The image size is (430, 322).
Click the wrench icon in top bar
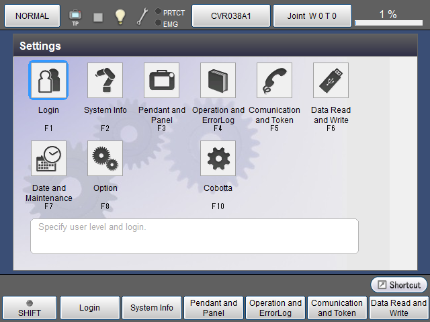142,17
